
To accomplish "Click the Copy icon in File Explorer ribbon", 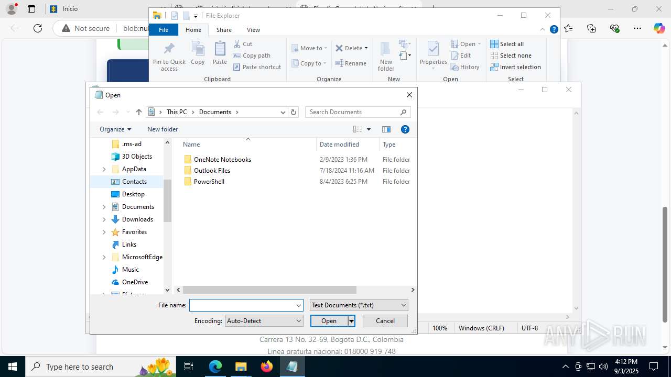I will (198, 53).
